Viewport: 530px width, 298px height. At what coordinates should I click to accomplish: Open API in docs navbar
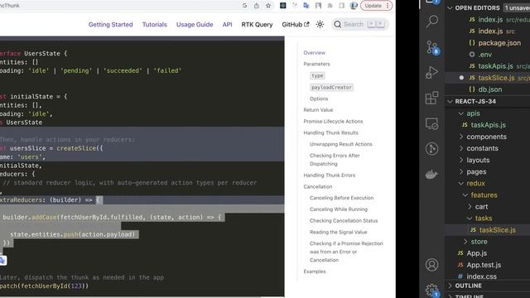coord(227,24)
